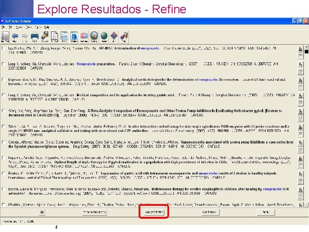Screen dimensions: 309x232
Task: Open the Prefs toolbar icon
Action: pos(64,37)
